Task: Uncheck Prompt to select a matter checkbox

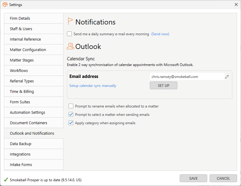Action: (71, 114)
